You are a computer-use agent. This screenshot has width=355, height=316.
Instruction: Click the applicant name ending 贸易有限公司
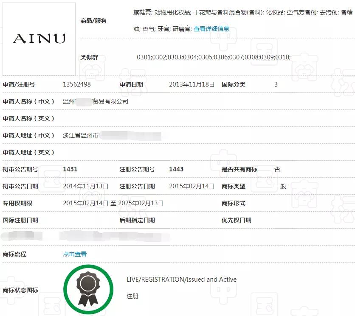pyautogui.click(x=96, y=101)
